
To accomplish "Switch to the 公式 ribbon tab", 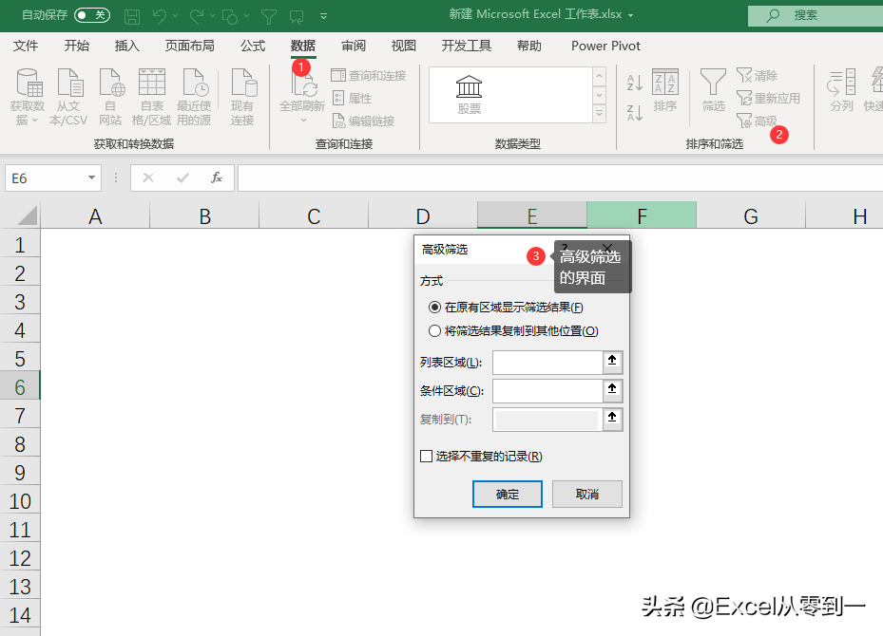I will click(x=253, y=46).
